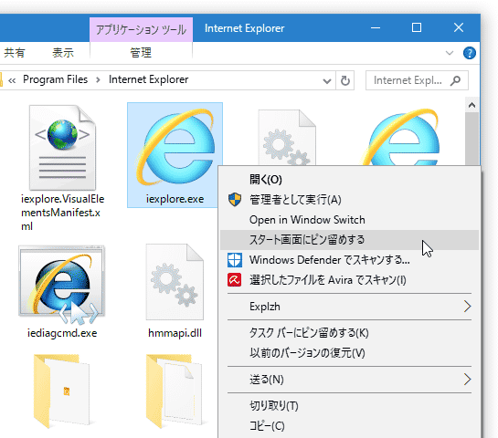This screenshot has height=438, width=498.
Task: Choose コピー(C) from context menu
Action: (x=349, y=425)
